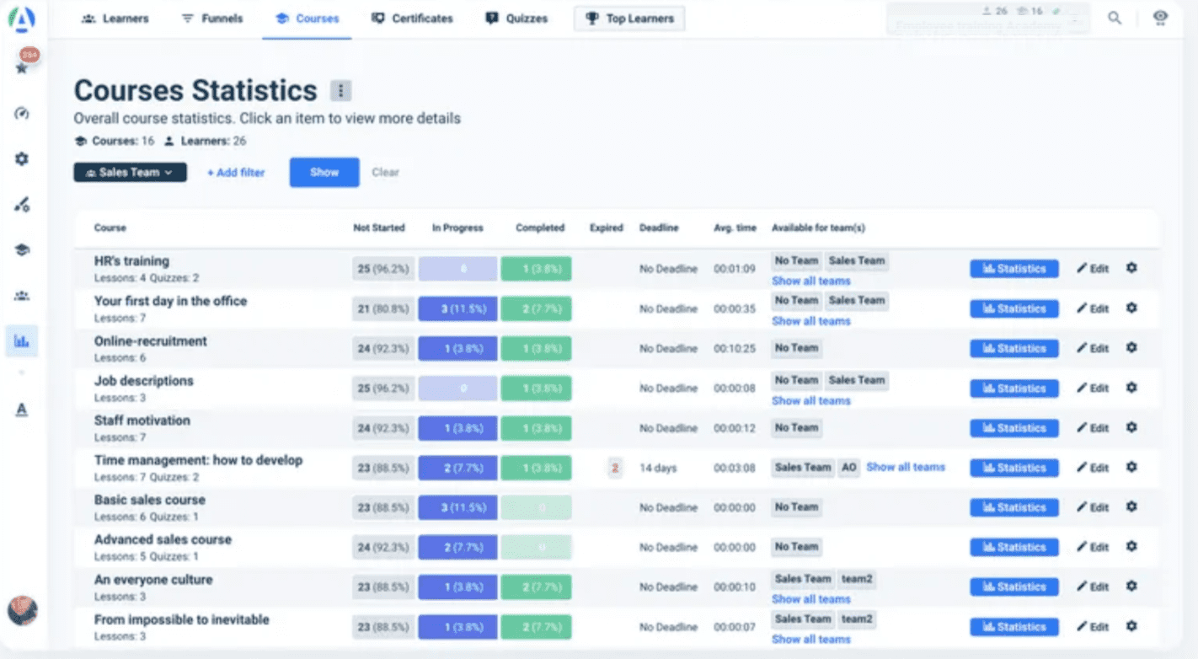Click the + Add filter link

coord(236,173)
